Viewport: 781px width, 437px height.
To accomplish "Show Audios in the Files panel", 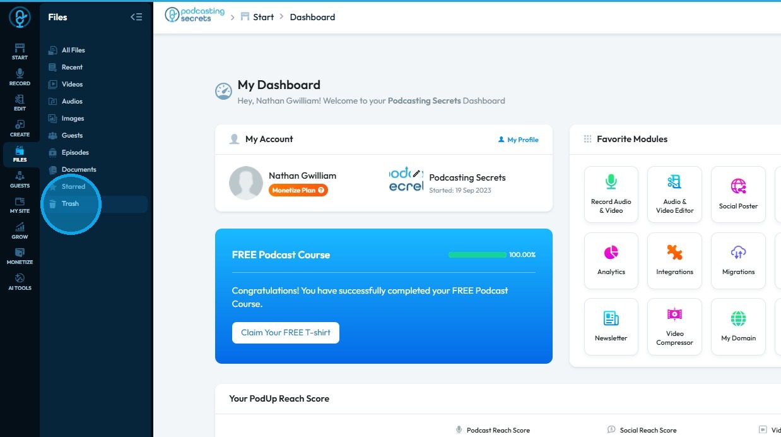I will [x=72, y=101].
